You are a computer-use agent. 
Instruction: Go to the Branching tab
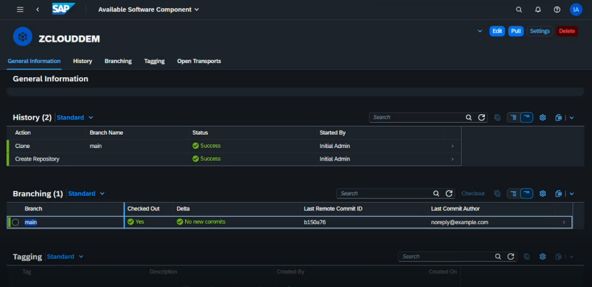(x=118, y=61)
